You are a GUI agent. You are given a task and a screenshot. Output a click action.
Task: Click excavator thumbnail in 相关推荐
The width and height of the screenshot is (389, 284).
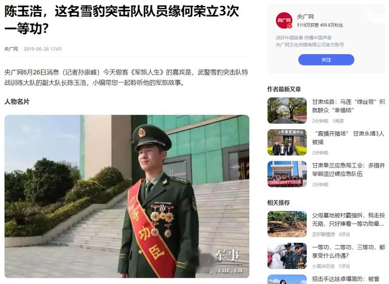pyautogui.click(x=287, y=224)
